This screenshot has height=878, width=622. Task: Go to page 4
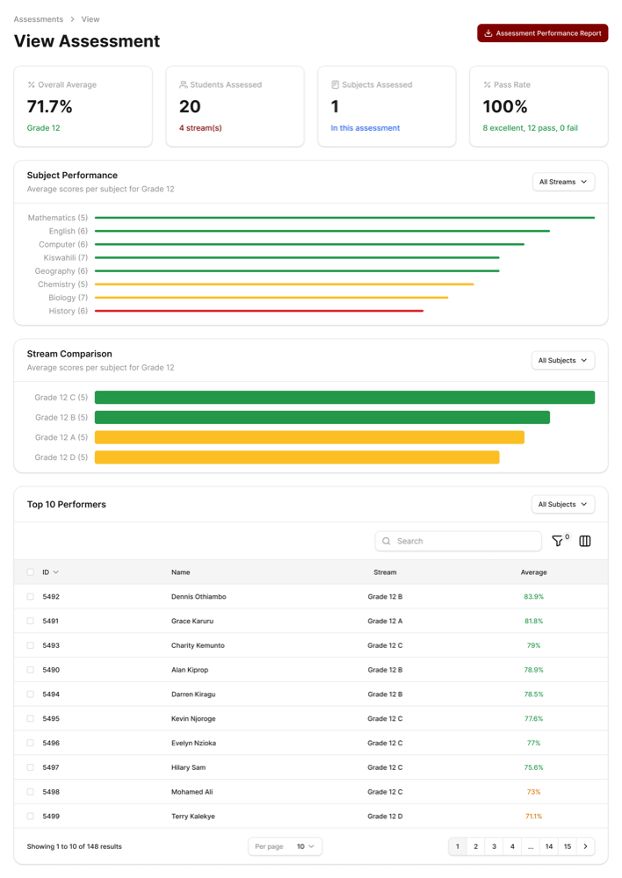512,846
